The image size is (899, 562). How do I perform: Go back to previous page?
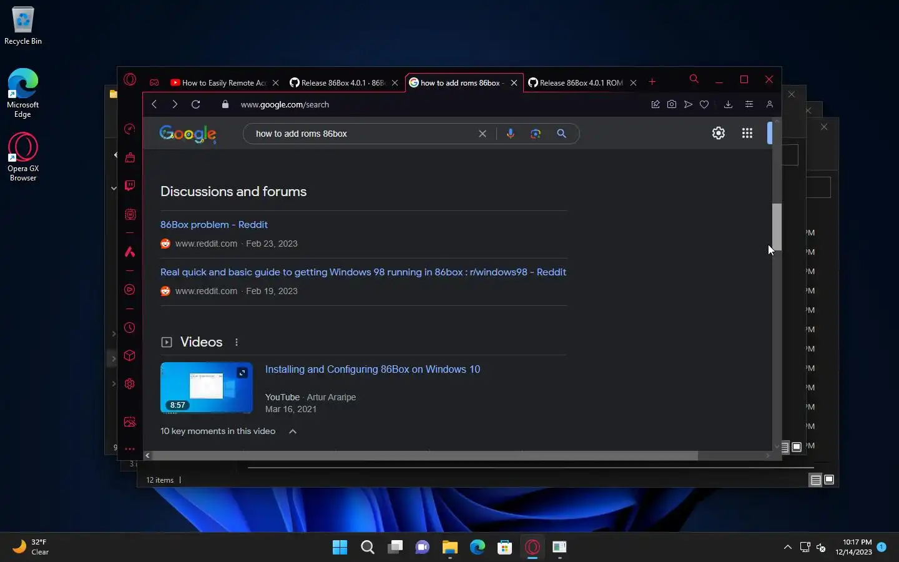154,104
